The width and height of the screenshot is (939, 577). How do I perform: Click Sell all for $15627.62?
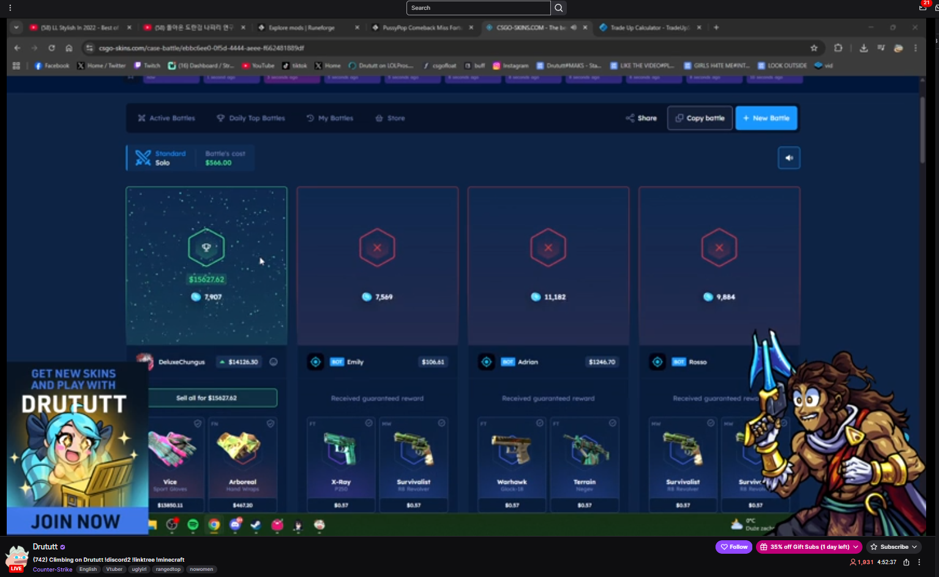pyautogui.click(x=206, y=398)
